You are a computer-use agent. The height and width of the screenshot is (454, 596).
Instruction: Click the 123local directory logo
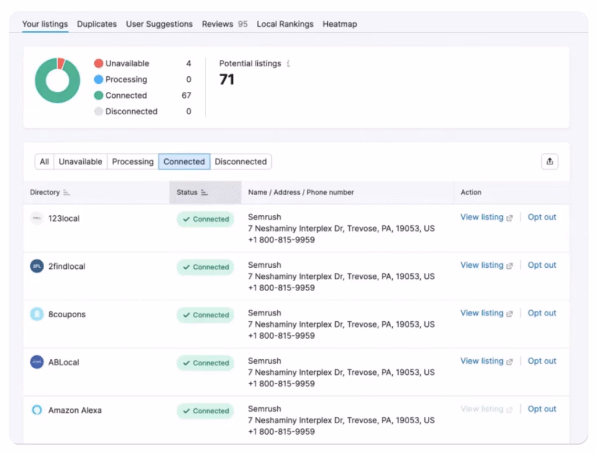[x=37, y=219]
